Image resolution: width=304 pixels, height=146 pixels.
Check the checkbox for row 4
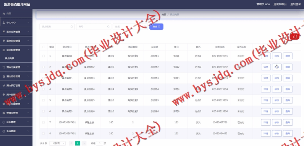(x=44, y=89)
